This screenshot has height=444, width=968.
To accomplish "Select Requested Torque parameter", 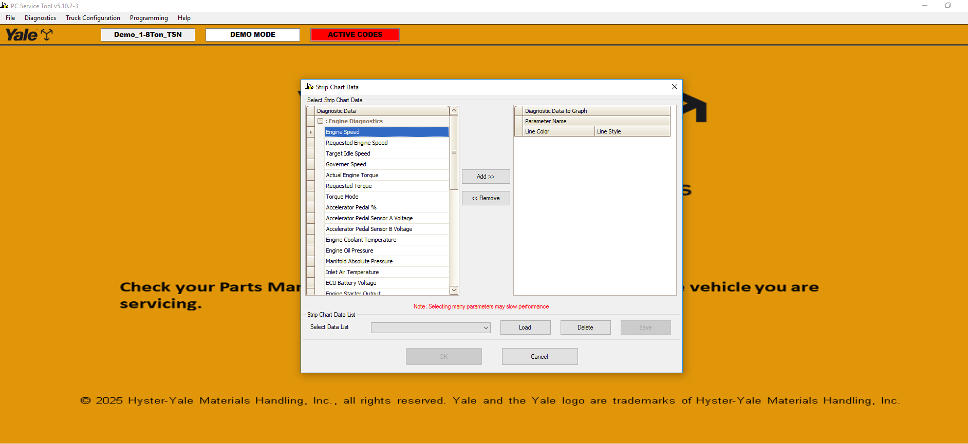I will coord(386,186).
